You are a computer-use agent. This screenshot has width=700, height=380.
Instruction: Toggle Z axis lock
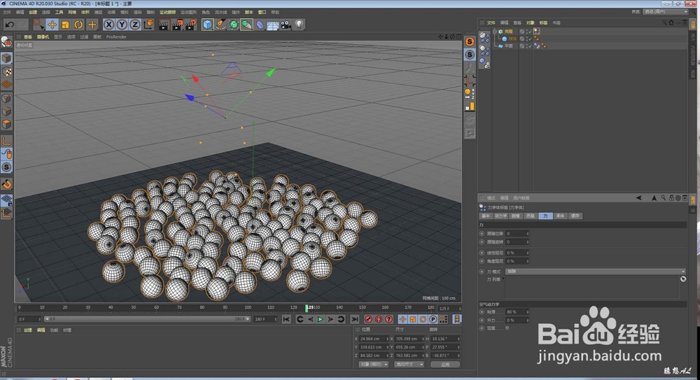coord(135,24)
